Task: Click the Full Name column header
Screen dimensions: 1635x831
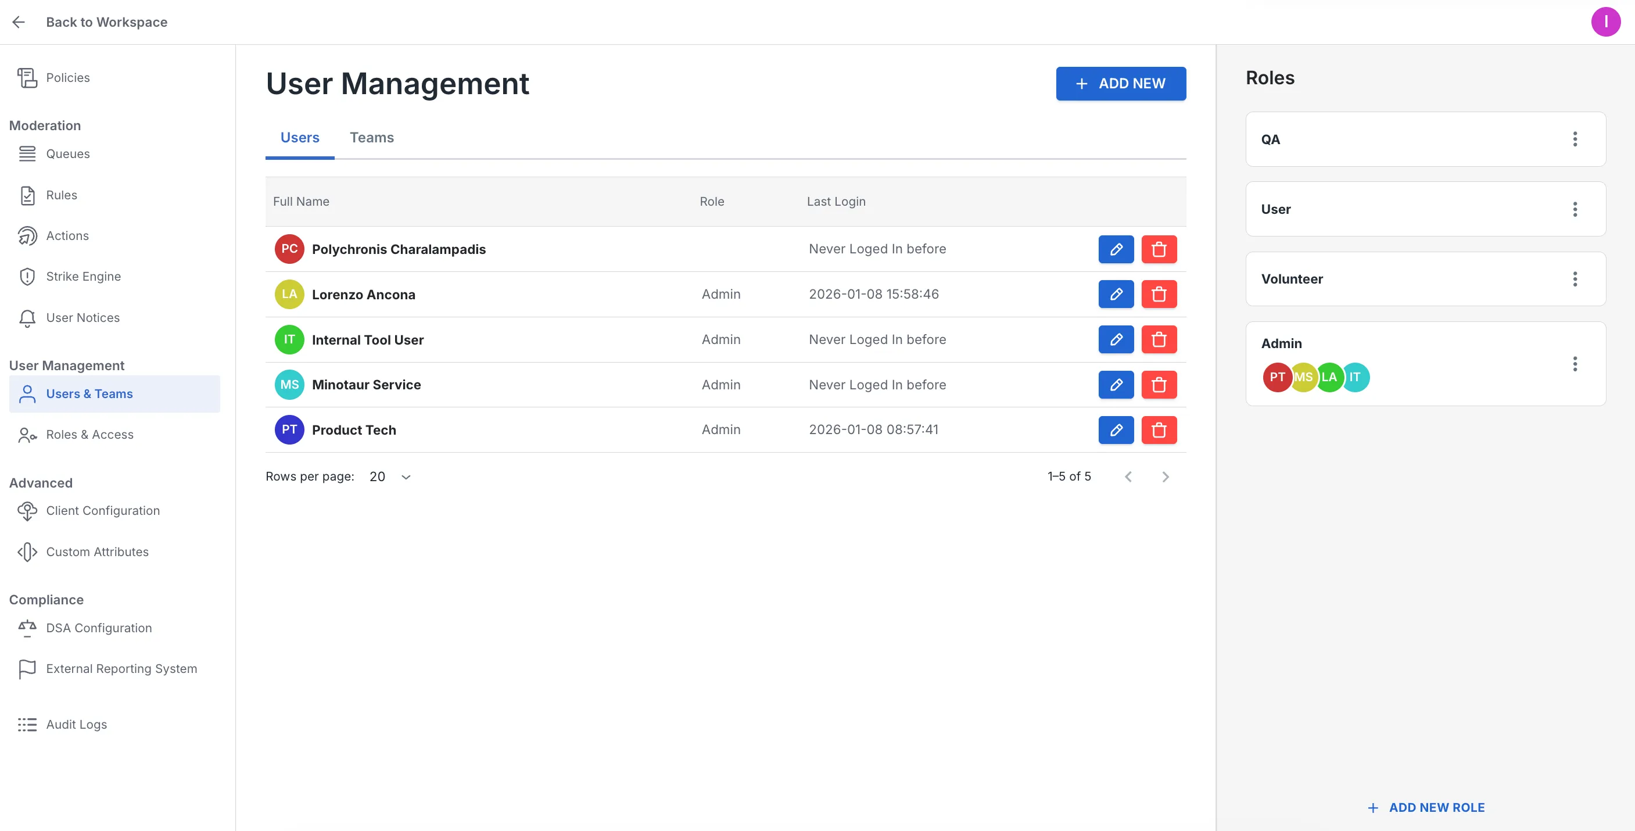Action: point(301,201)
